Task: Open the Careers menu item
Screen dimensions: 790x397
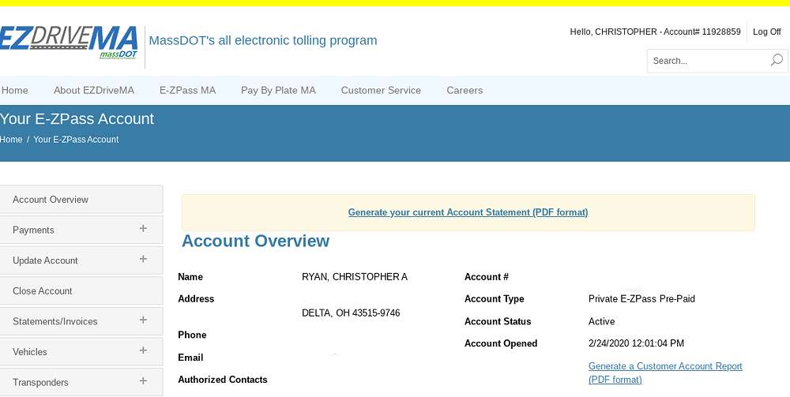Action: coord(465,91)
